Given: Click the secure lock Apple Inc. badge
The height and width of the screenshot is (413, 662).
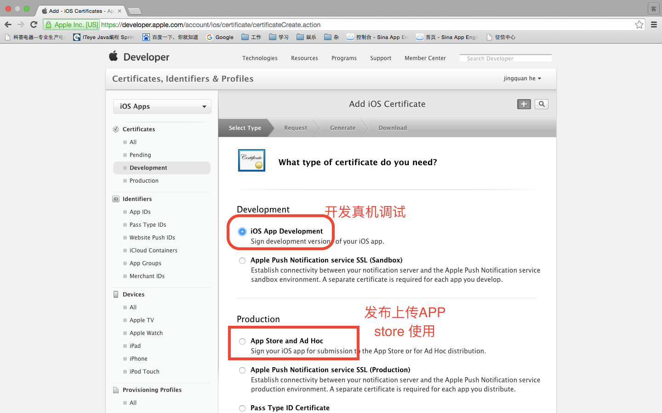Looking at the screenshot, I should (x=72, y=25).
